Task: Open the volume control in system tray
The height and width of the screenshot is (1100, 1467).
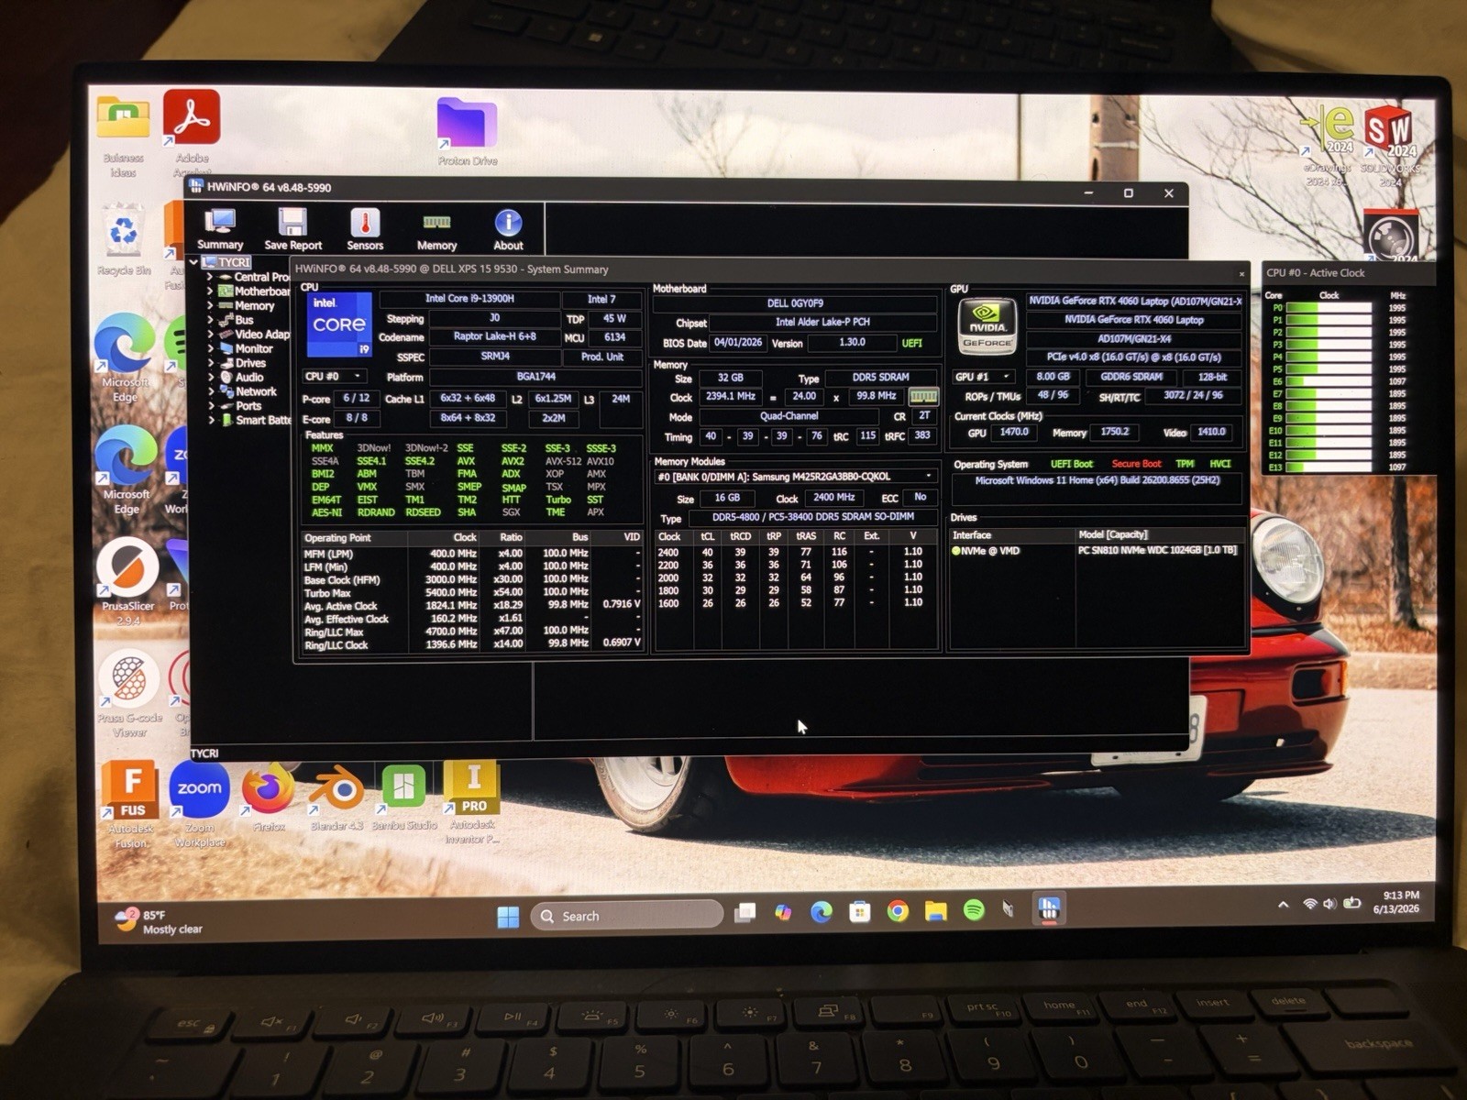Action: tap(1329, 904)
